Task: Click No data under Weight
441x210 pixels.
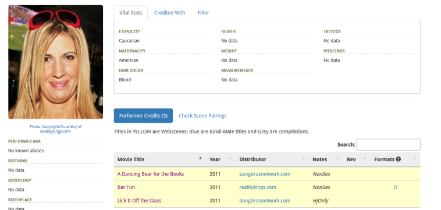Action: coord(229,60)
